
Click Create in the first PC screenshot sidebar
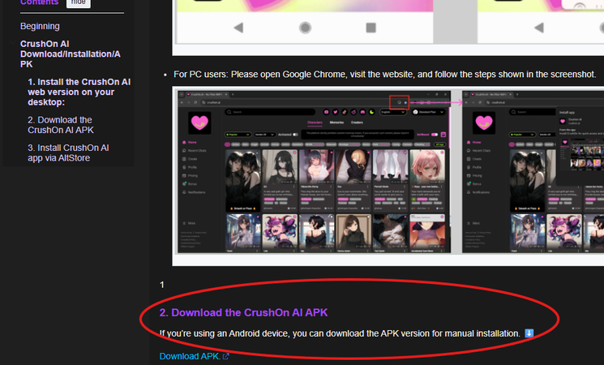(x=190, y=159)
